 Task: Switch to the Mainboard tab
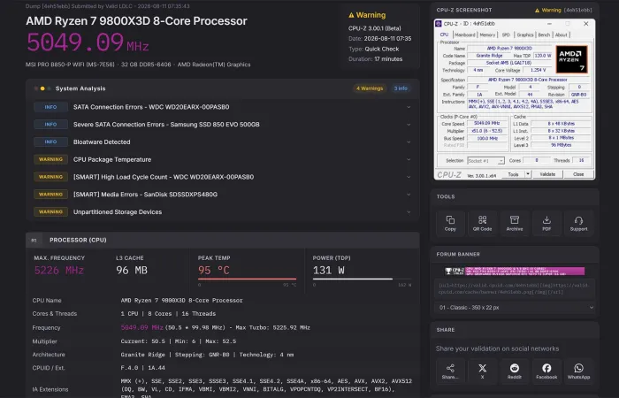(x=464, y=34)
